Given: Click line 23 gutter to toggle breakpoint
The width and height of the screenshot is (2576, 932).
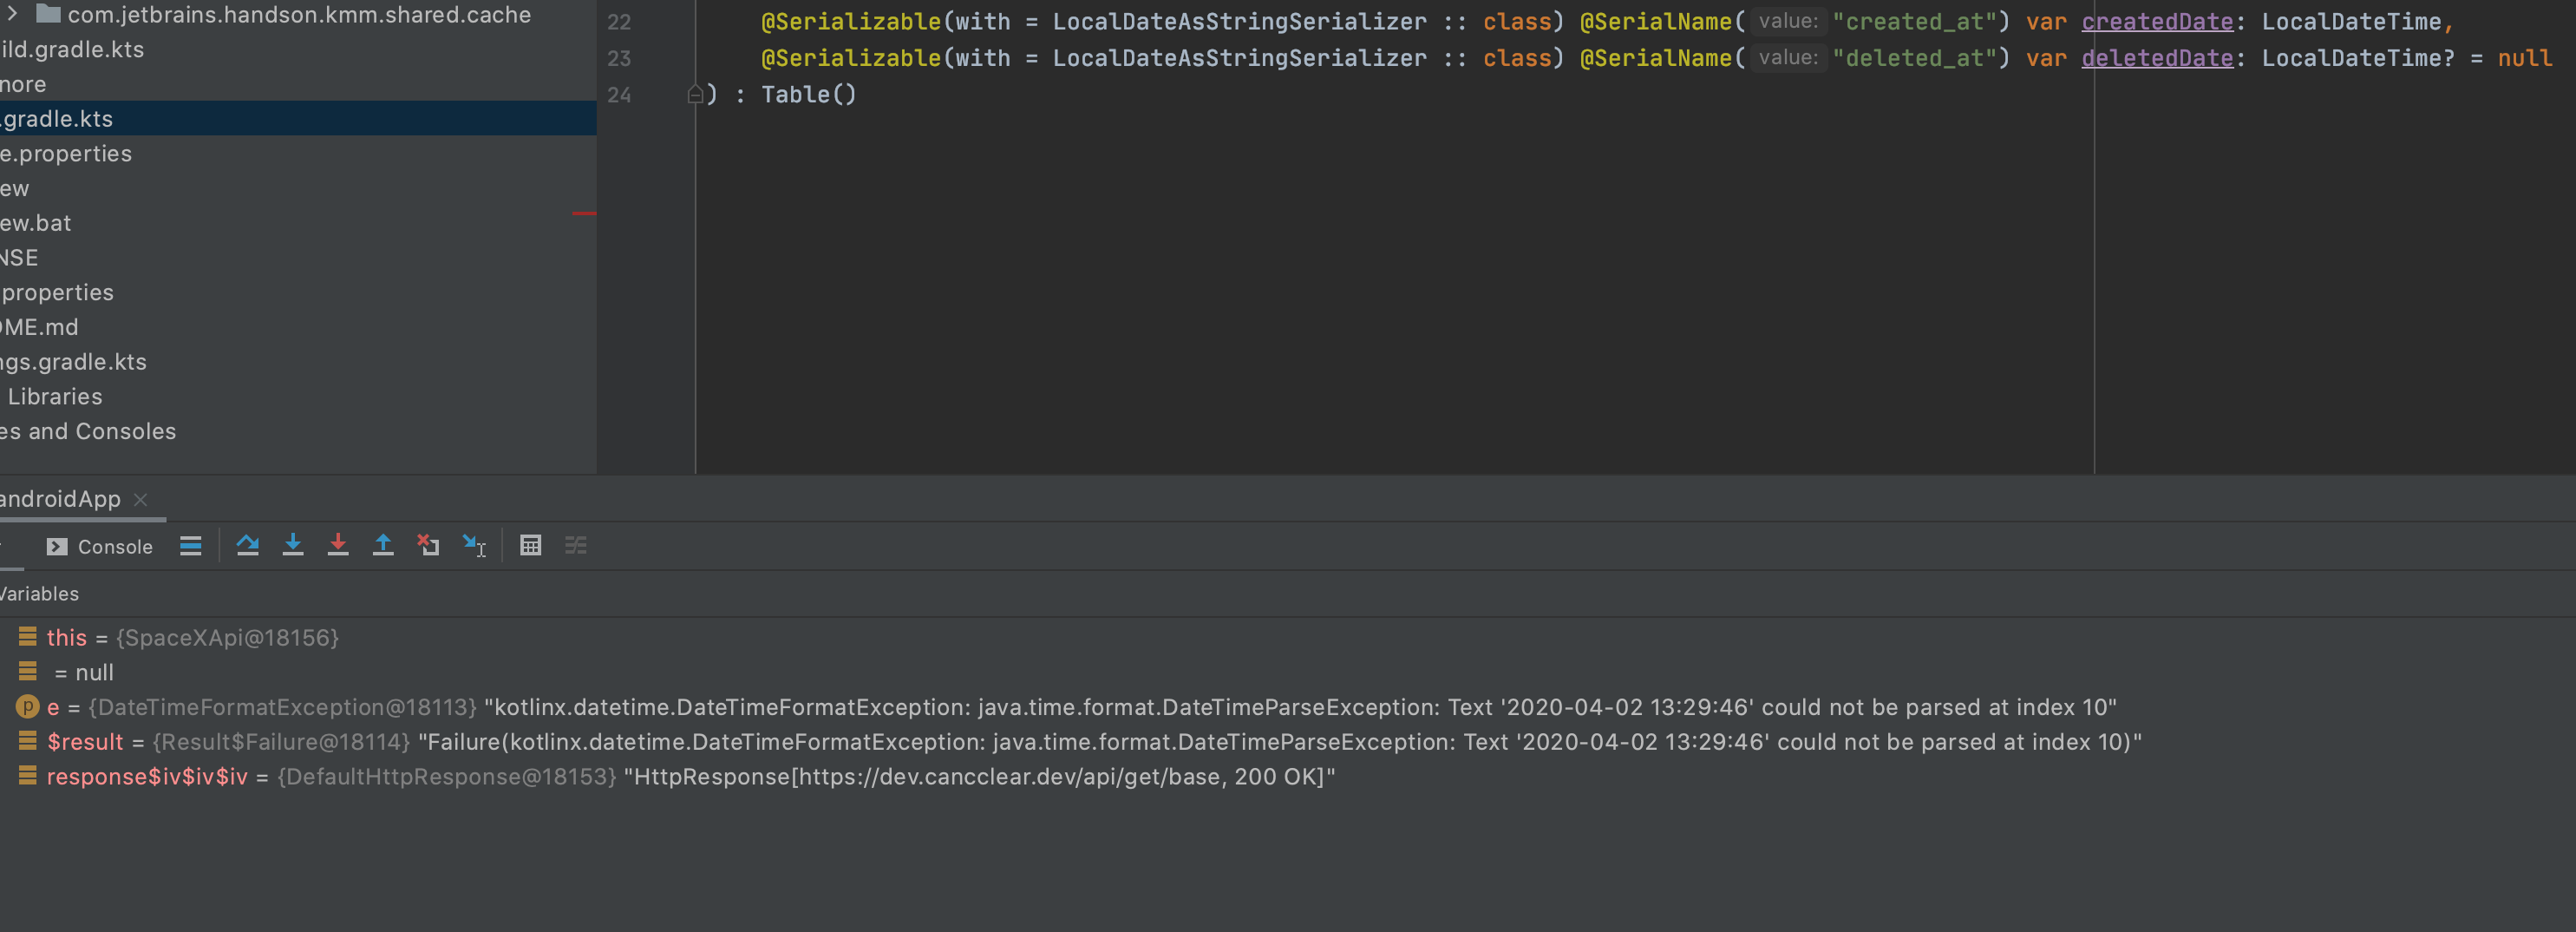Looking at the screenshot, I should [x=660, y=58].
